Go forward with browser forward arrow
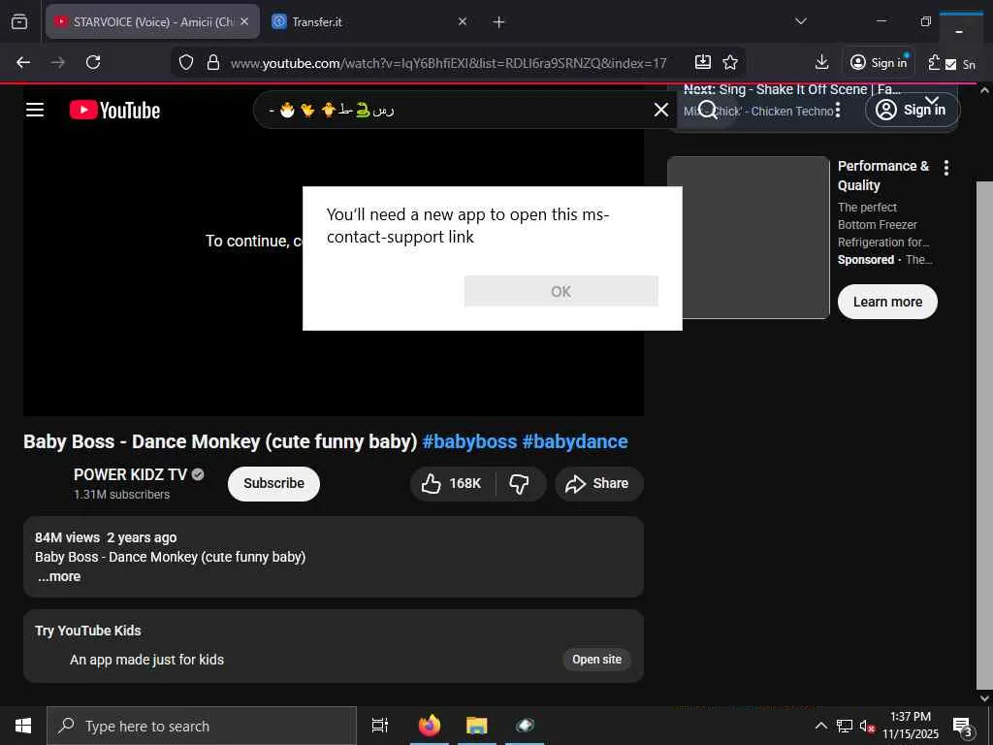 (57, 62)
